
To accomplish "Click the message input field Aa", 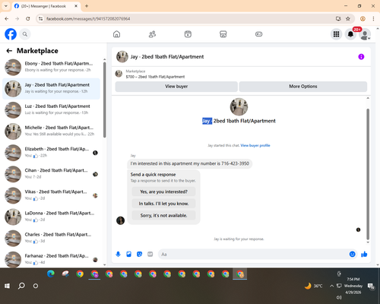I will click(253, 254).
